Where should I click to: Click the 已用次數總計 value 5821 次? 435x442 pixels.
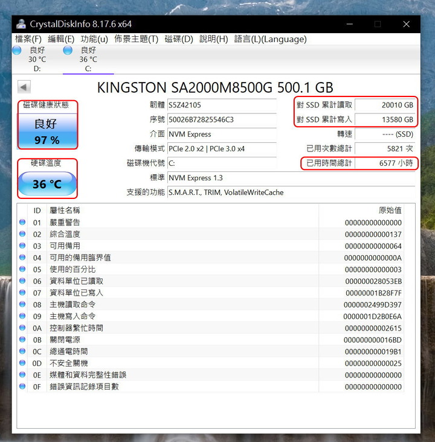[385, 148]
